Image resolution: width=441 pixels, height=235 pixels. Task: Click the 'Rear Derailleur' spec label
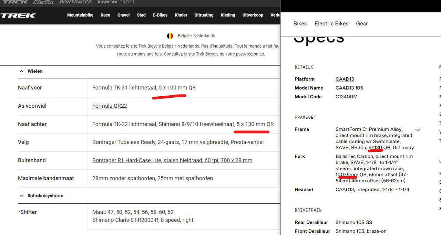311,223
